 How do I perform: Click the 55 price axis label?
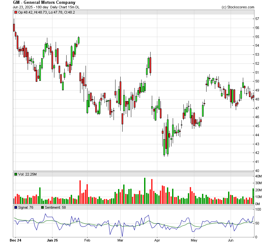(257, 37)
